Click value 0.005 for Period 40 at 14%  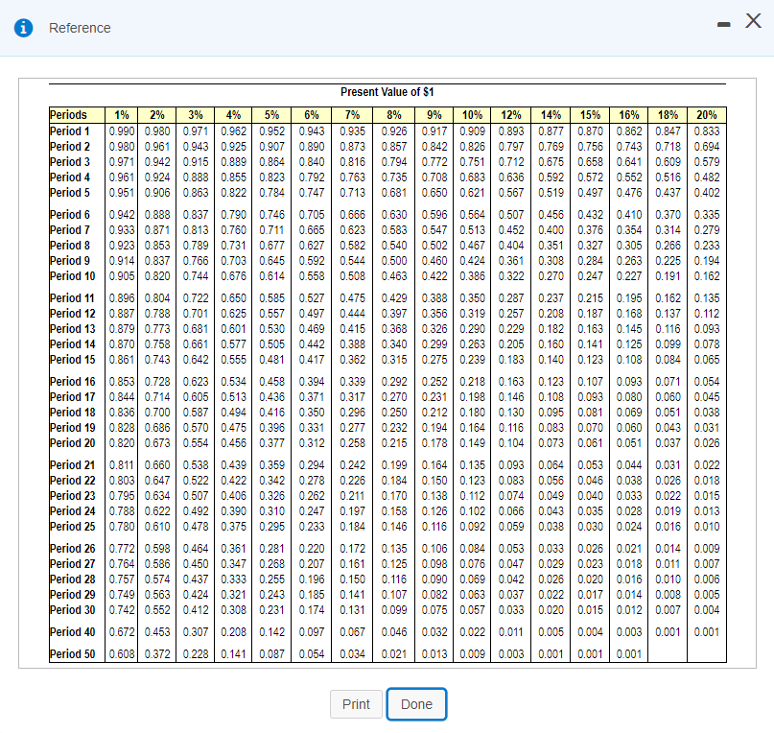[x=551, y=632]
